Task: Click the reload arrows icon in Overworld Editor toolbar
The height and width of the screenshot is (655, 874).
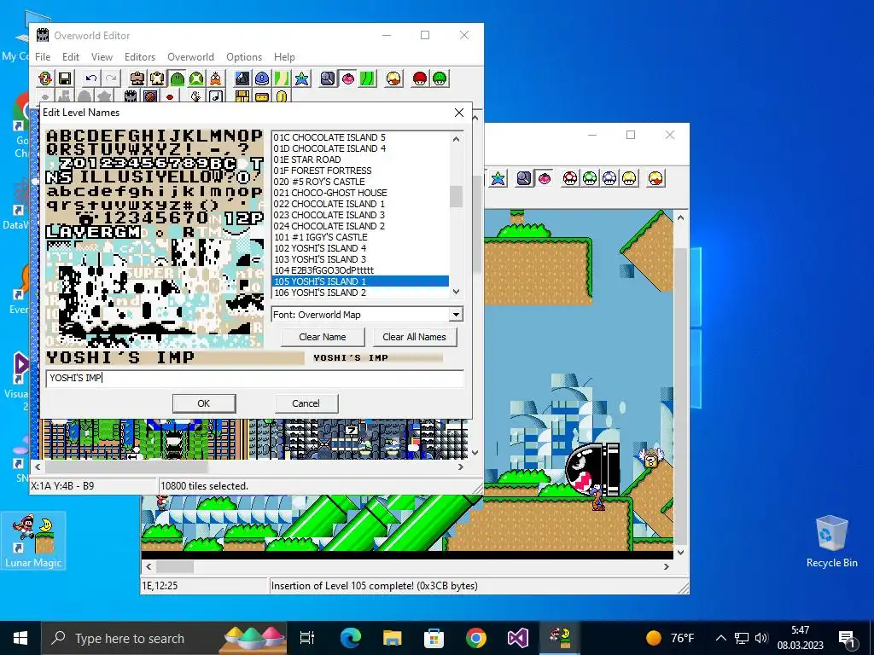Action: point(46,78)
